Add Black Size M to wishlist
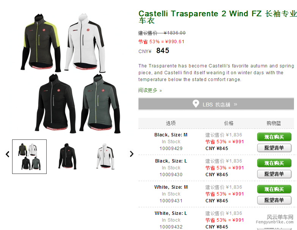This screenshot has height=230, width=297. [274, 148]
